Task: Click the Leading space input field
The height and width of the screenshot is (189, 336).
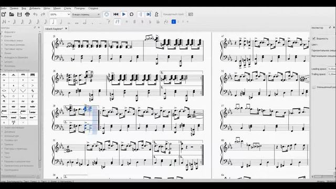Action: (332, 69)
